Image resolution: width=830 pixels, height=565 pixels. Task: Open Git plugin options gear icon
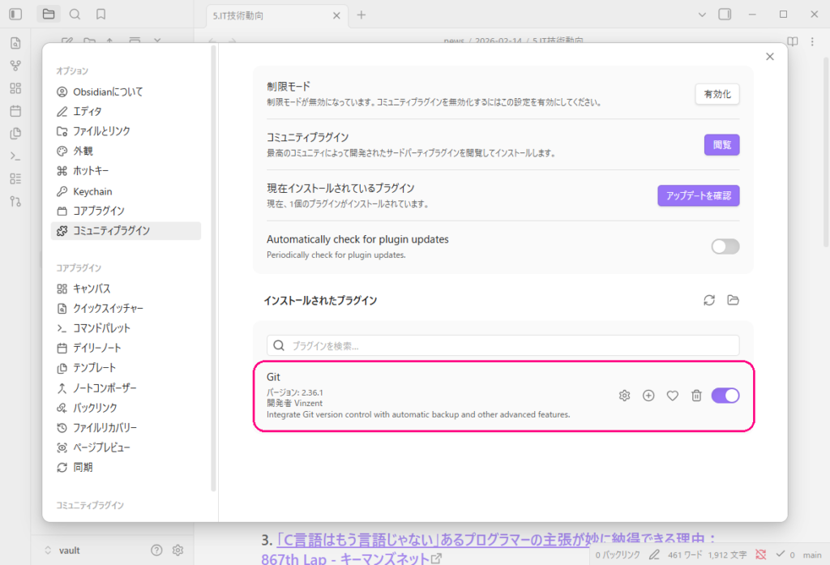(624, 396)
